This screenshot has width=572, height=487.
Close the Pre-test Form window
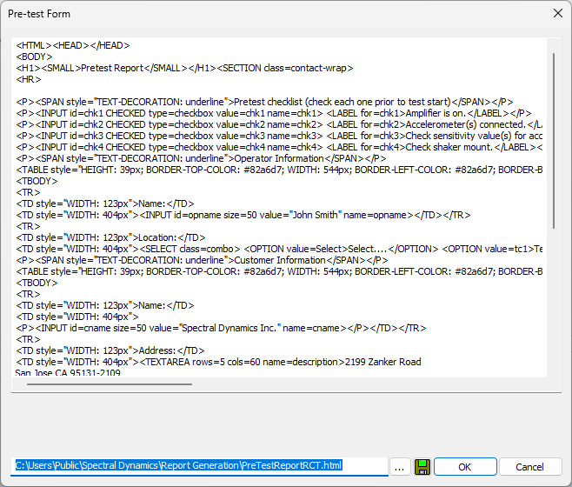pos(556,14)
